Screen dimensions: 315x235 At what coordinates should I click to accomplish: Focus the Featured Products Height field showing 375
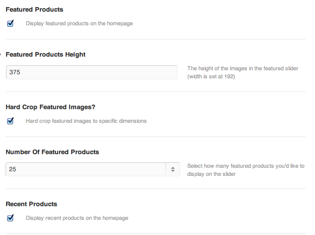[92, 72]
